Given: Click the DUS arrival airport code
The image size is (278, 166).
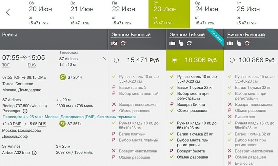Looking at the screenshot, I should [32, 65].
